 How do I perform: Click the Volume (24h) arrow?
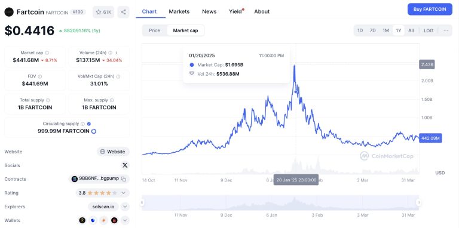point(117,53)
